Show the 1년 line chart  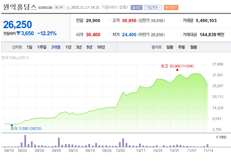coord(68,47)
